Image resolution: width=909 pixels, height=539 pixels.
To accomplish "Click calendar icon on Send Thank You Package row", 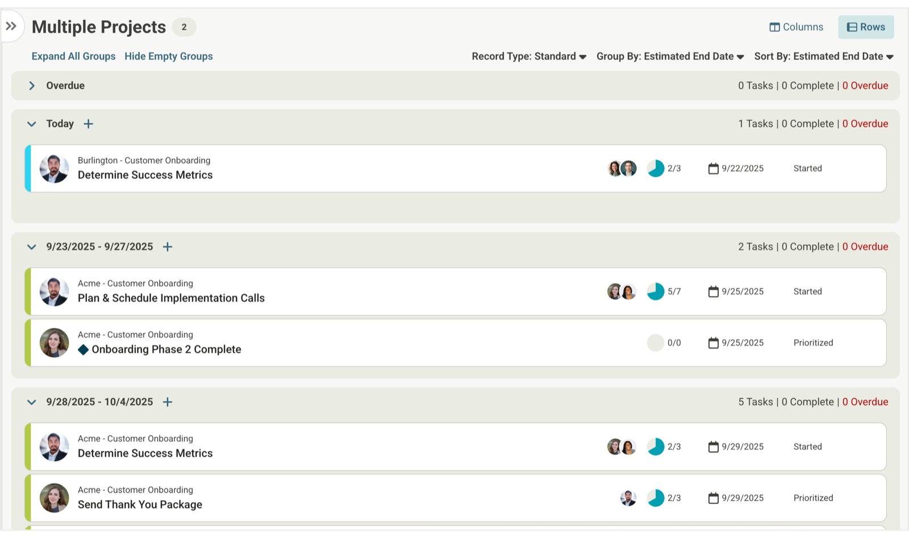I will [x=714, y=498].
